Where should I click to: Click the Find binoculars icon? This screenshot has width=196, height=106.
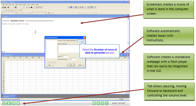32,8
